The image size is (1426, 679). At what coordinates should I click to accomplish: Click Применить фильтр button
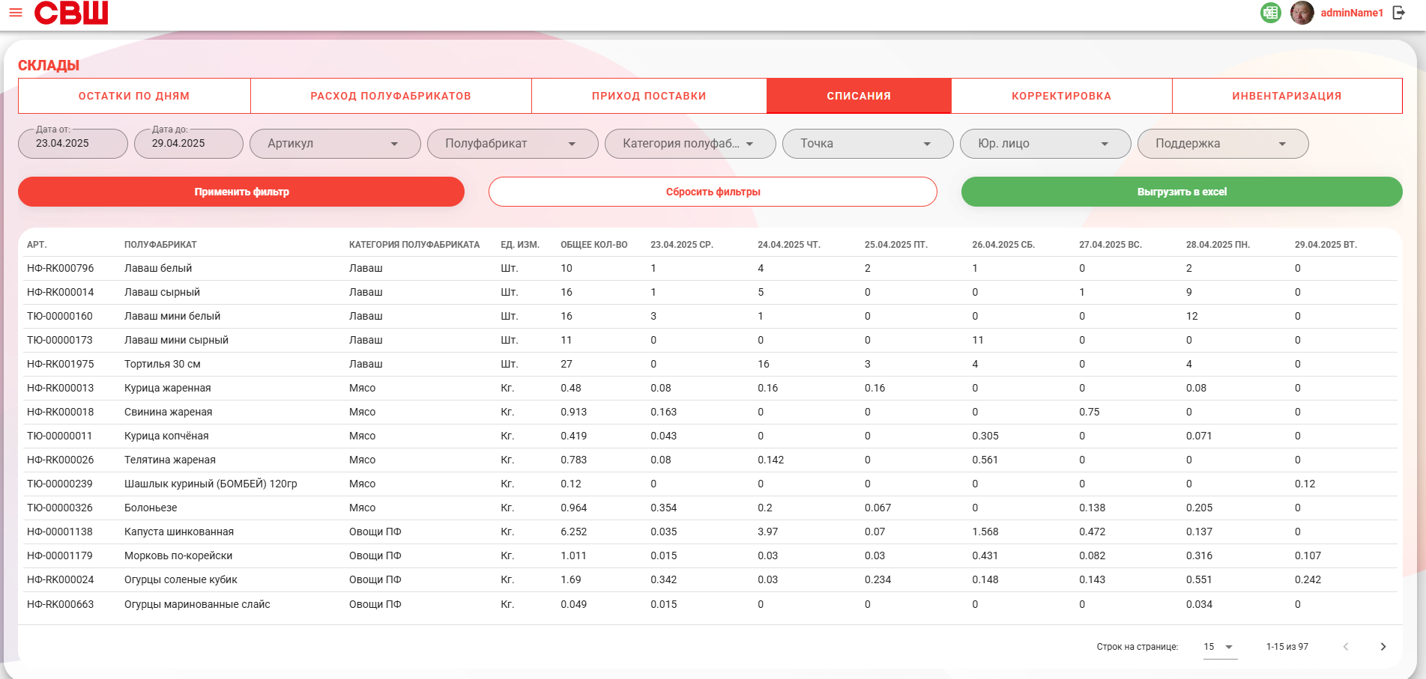(241, 192)
